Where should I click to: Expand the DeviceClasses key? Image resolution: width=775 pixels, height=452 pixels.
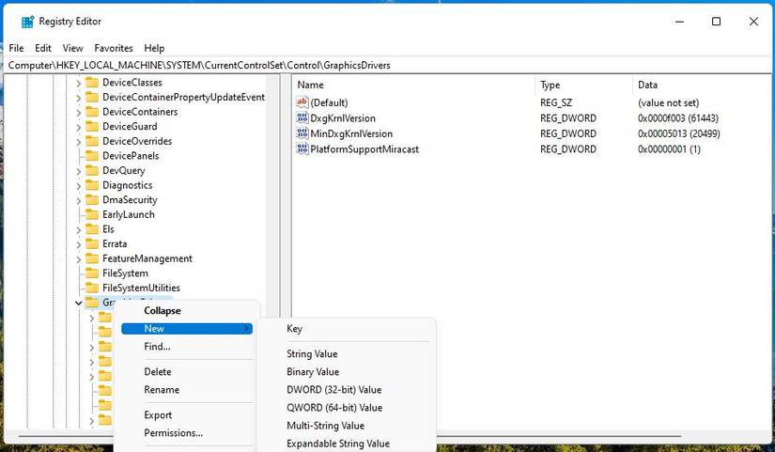tap(79, 84)
